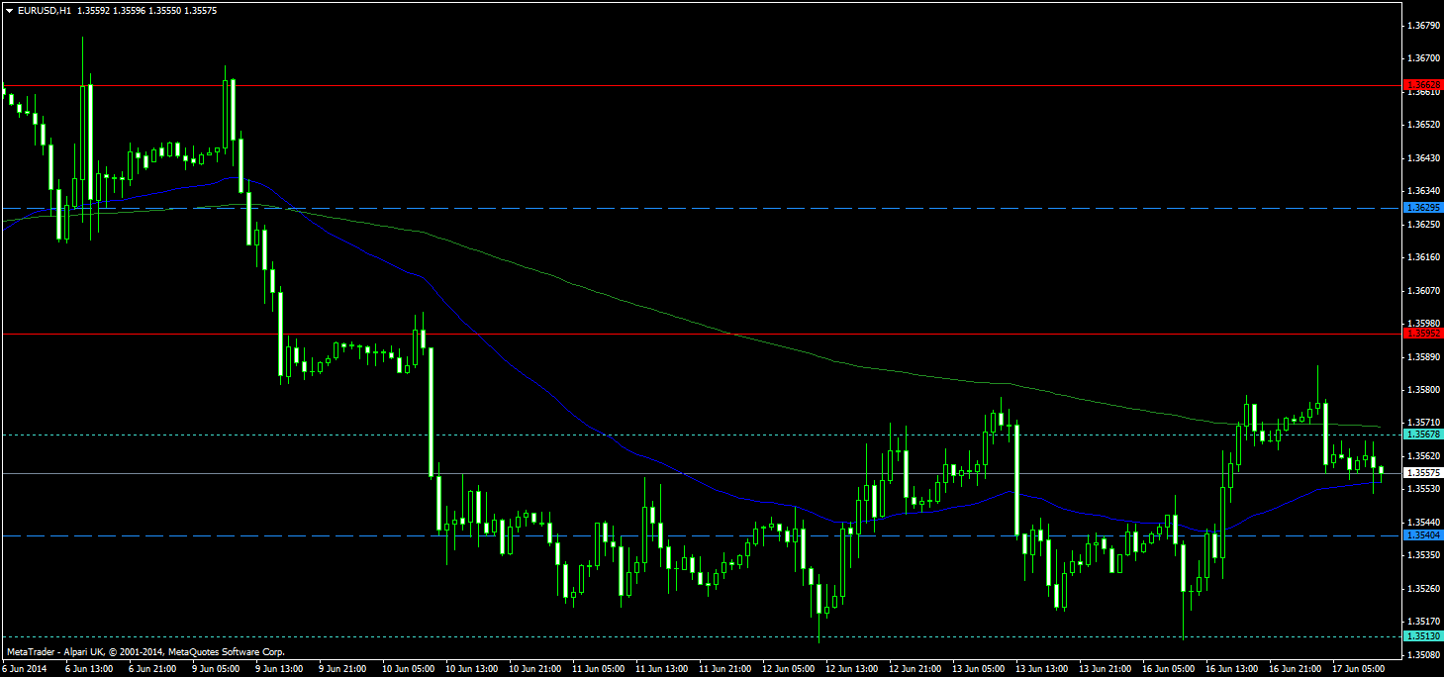Click the 1.36160 price scale label
The width and height of the screenshot is (1444, 677).
(x=1422, y=257)
